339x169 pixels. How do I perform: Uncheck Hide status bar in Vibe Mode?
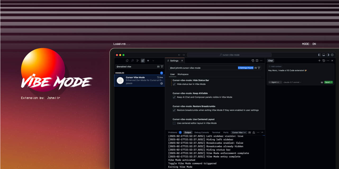point(174,84)
